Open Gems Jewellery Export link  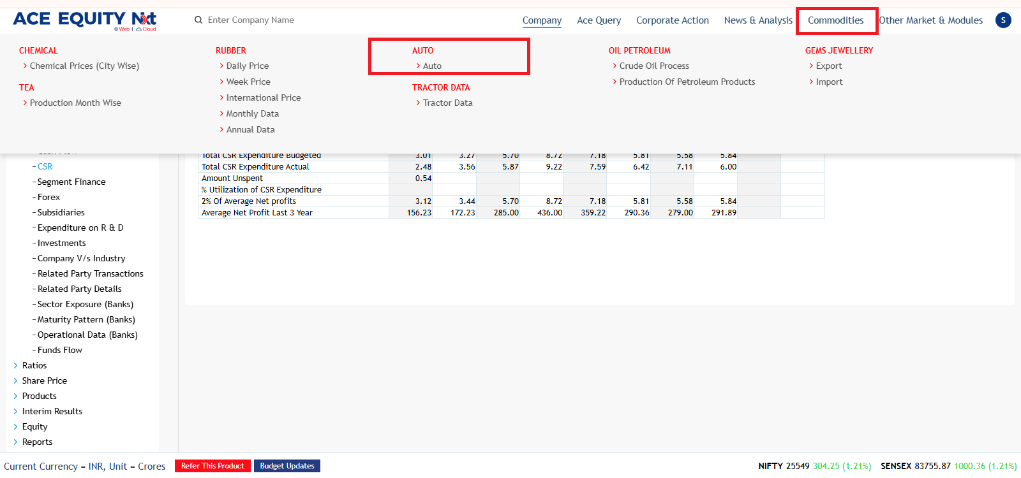click(x=829, y=66)
